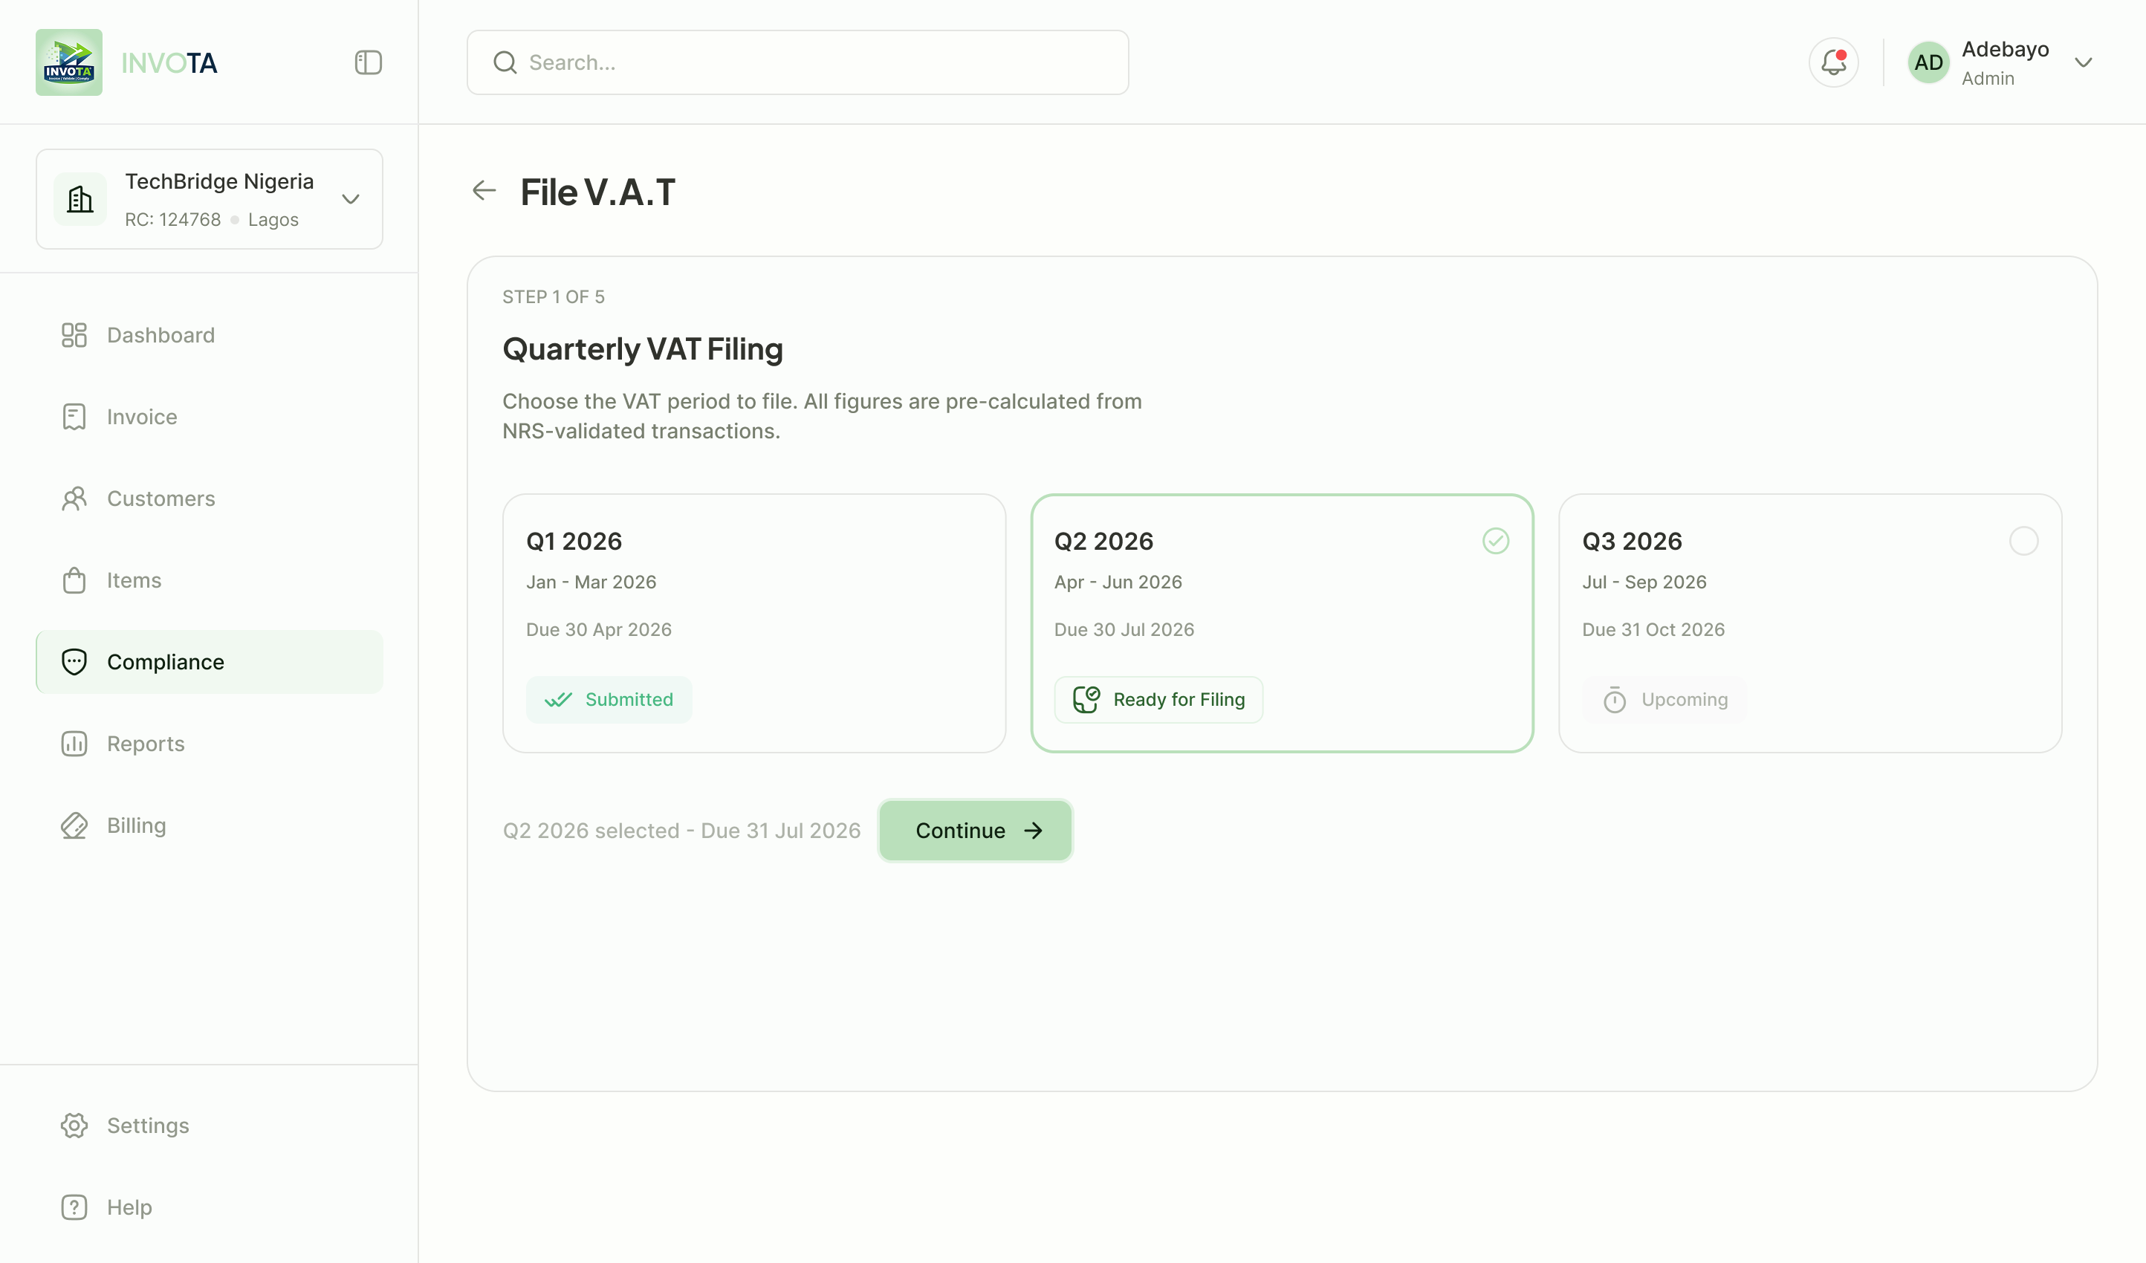
Task: Click the Settings gear icon
Action: click(x=74, y=1125)
